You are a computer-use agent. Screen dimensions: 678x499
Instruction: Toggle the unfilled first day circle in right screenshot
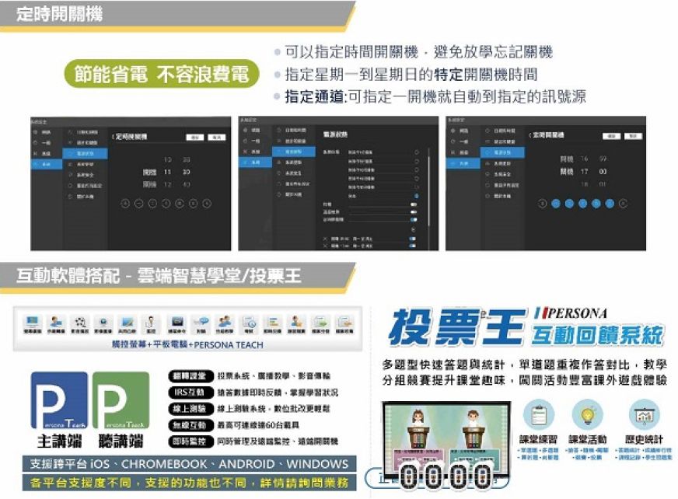click(542, 203)
